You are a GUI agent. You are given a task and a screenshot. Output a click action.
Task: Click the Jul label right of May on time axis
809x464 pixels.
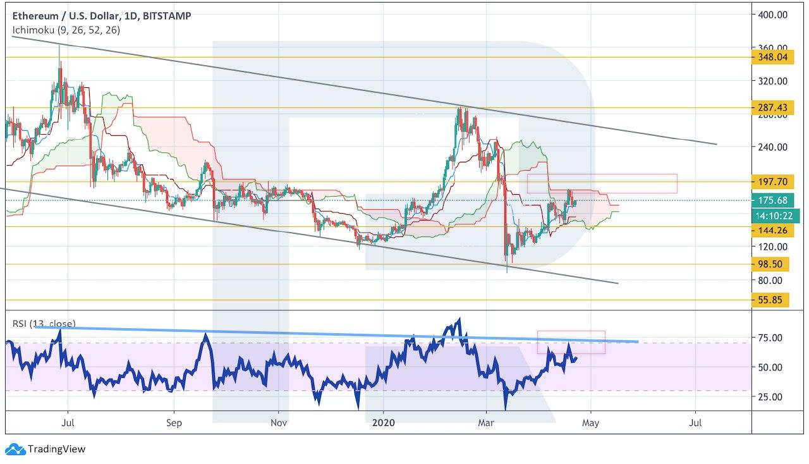point(695,422)
